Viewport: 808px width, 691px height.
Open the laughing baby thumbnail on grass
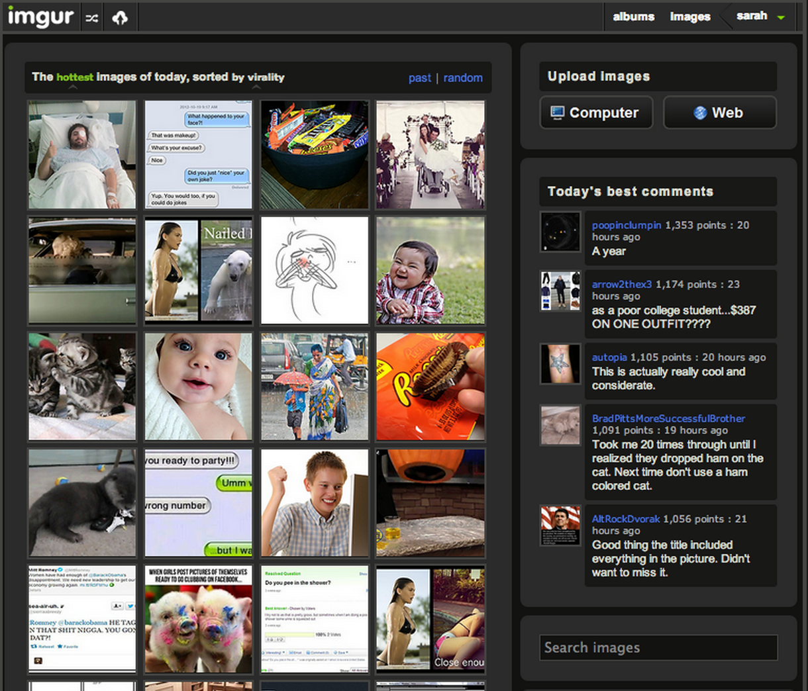[x=430, y=271]
